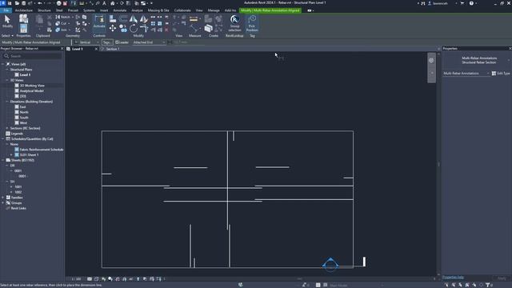Select the Mirror Pick Axis tool
Image resolution: width=512 pixels, height=288 pixels.
(x=134, y=18)
